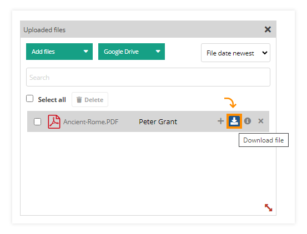307x234 pixels.
Task: Click the Ancient-Rome.PDF file name
Action: 91,122
